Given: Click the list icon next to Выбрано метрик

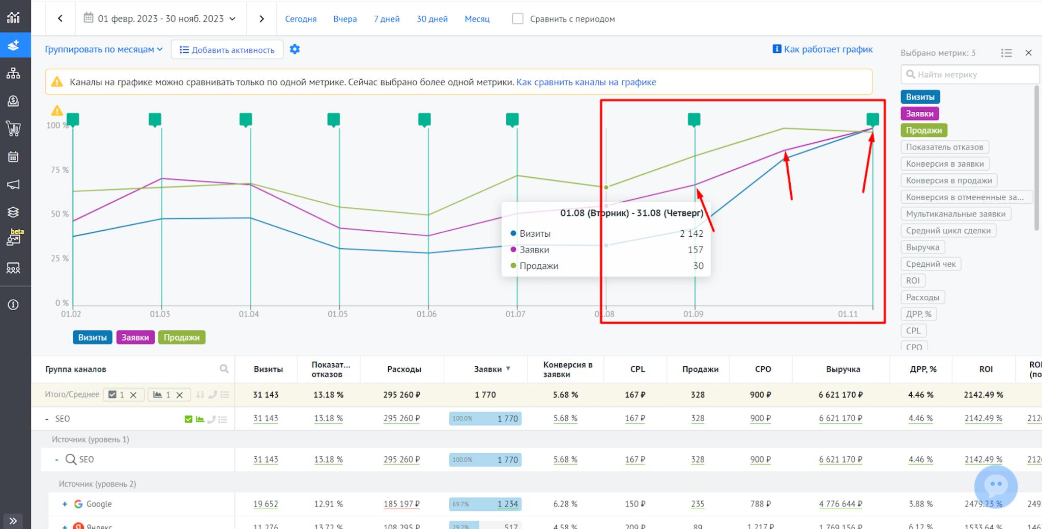Looking at the screenshot, I should [1006, 52].
